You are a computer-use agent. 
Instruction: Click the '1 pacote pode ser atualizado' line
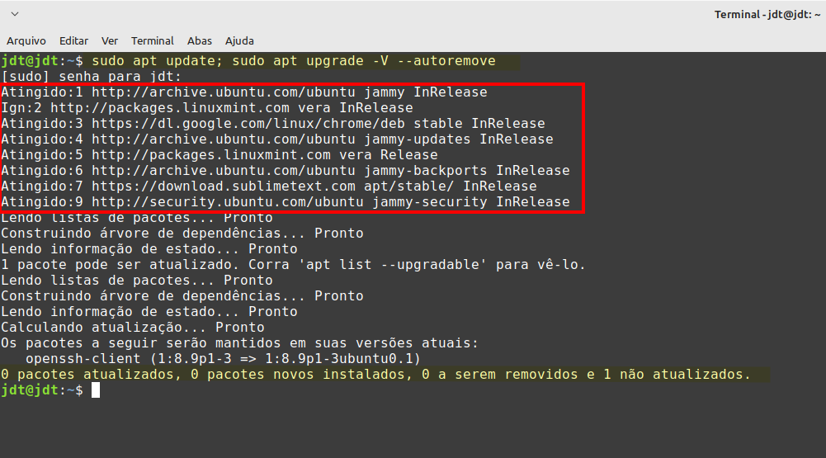294,265
